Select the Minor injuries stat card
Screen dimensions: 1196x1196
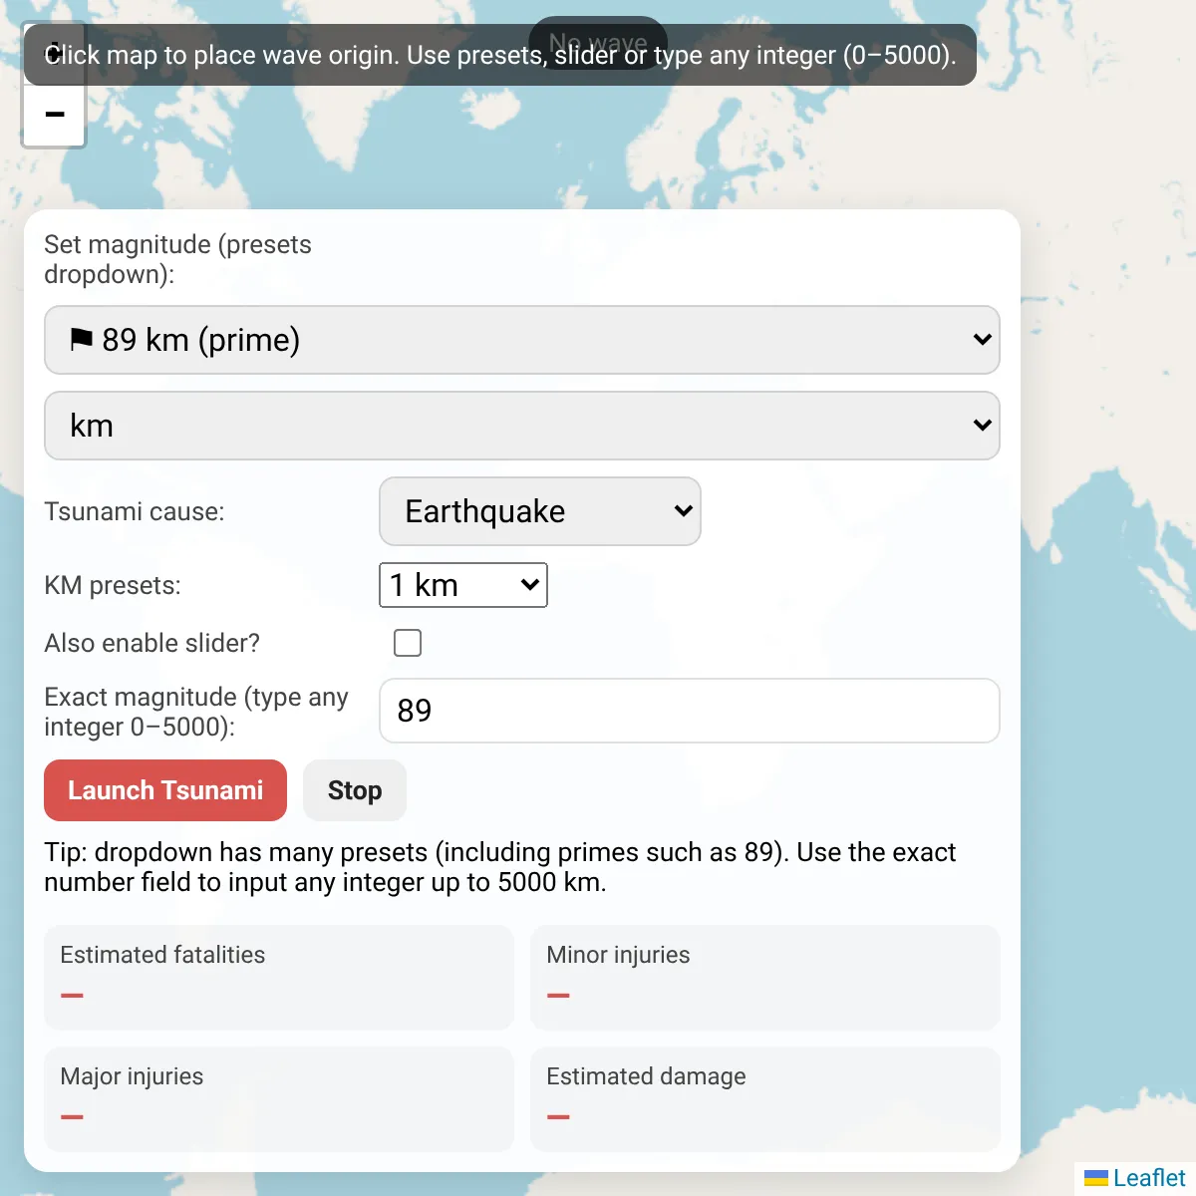[765, 977]
